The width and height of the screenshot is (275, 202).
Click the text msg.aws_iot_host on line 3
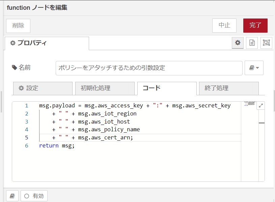click(104, 122)
